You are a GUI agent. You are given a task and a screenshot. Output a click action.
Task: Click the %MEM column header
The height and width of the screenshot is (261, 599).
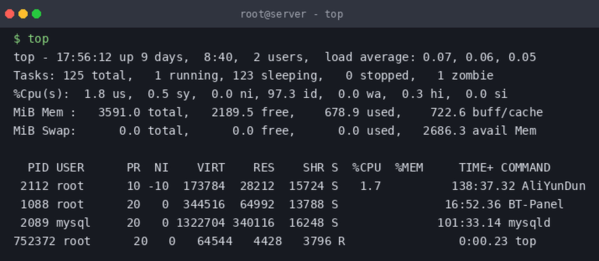[409, 168]
